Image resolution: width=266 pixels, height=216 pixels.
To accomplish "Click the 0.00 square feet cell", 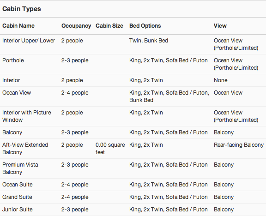I will (x=110, y=149).
